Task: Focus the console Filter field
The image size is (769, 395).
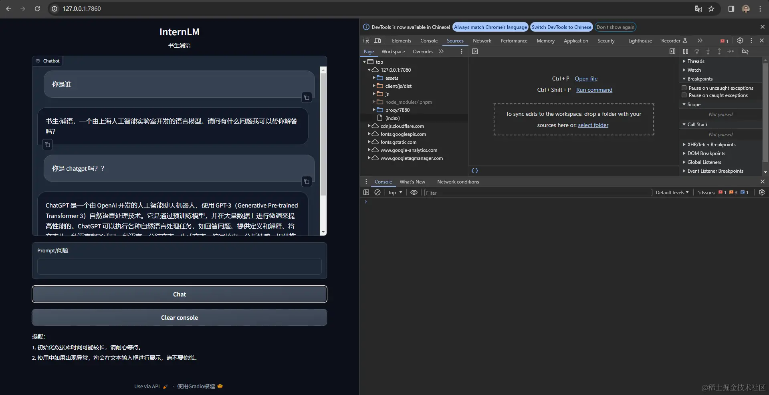Action: pos(538,193)
